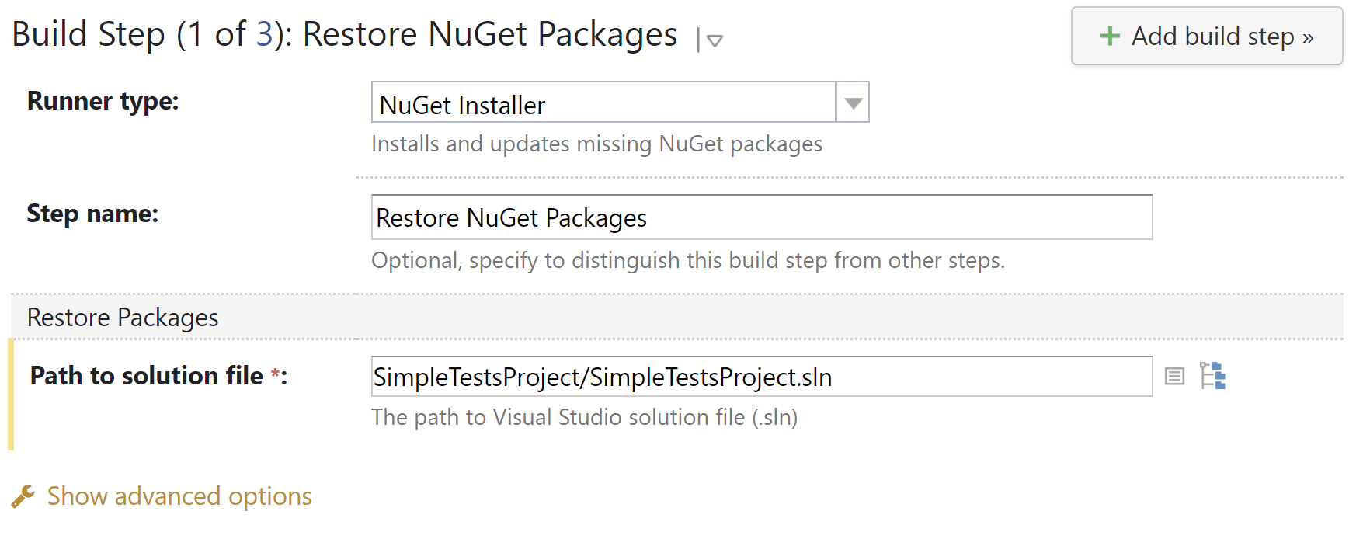Click inside the Step name text field

(761, 217)
